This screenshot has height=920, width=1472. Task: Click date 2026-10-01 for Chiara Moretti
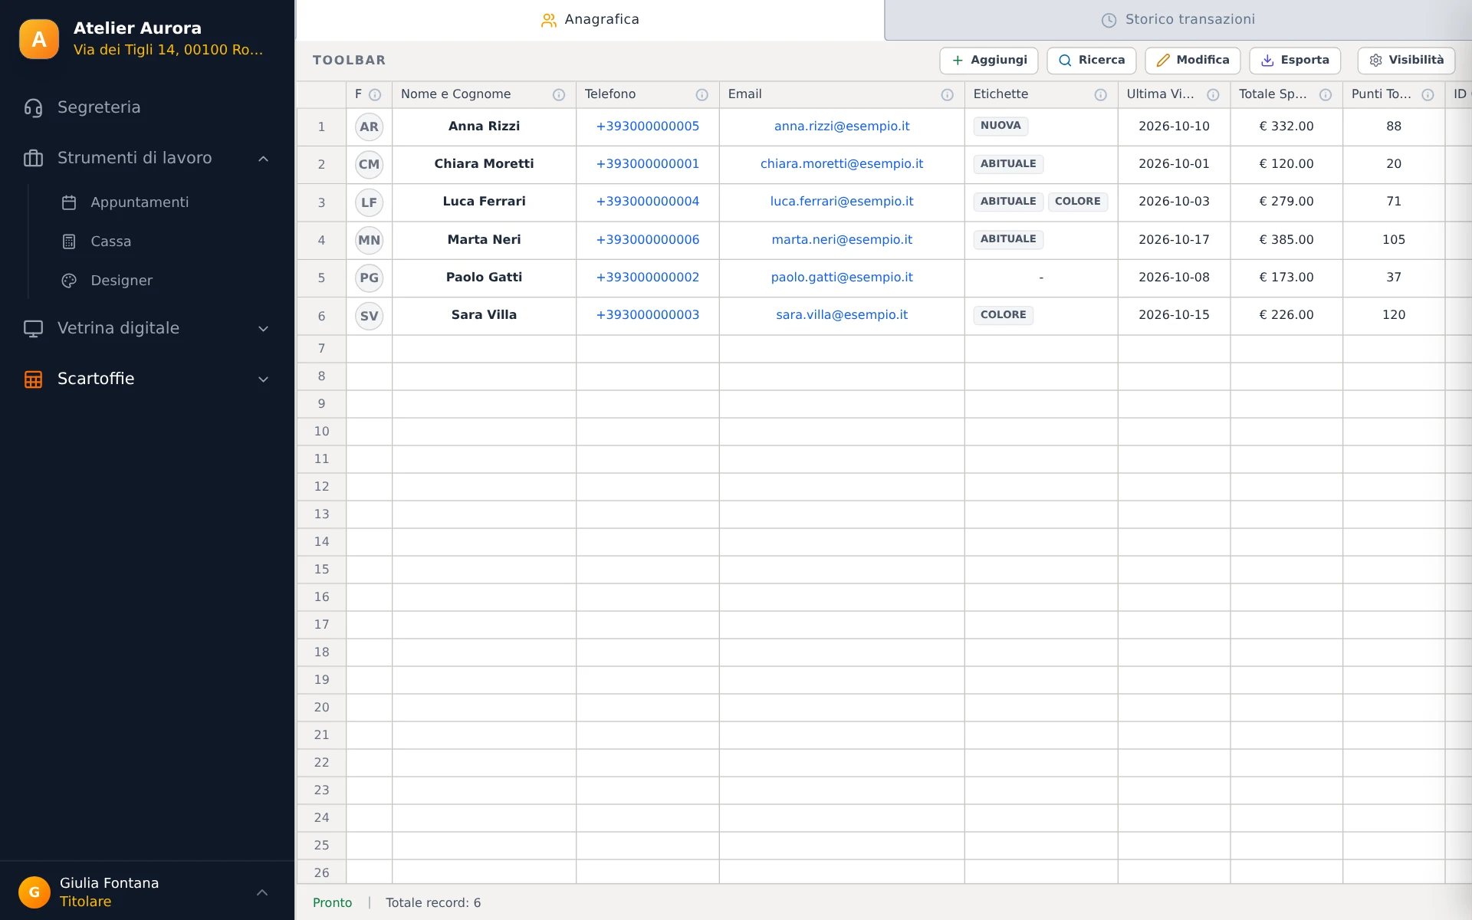click(1174, 164)
